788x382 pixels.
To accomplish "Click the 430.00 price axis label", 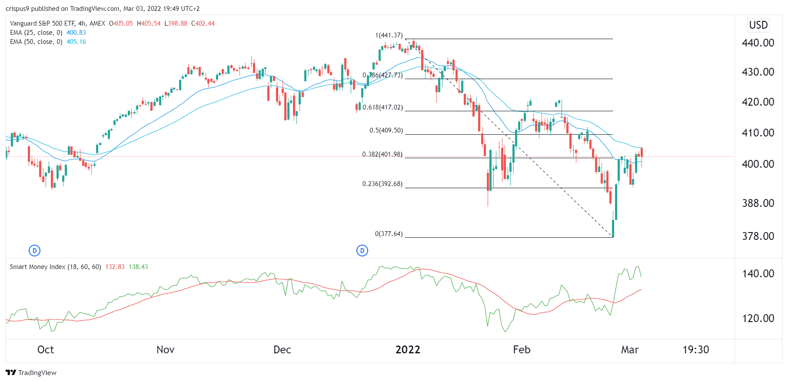I will click(758, 72).
